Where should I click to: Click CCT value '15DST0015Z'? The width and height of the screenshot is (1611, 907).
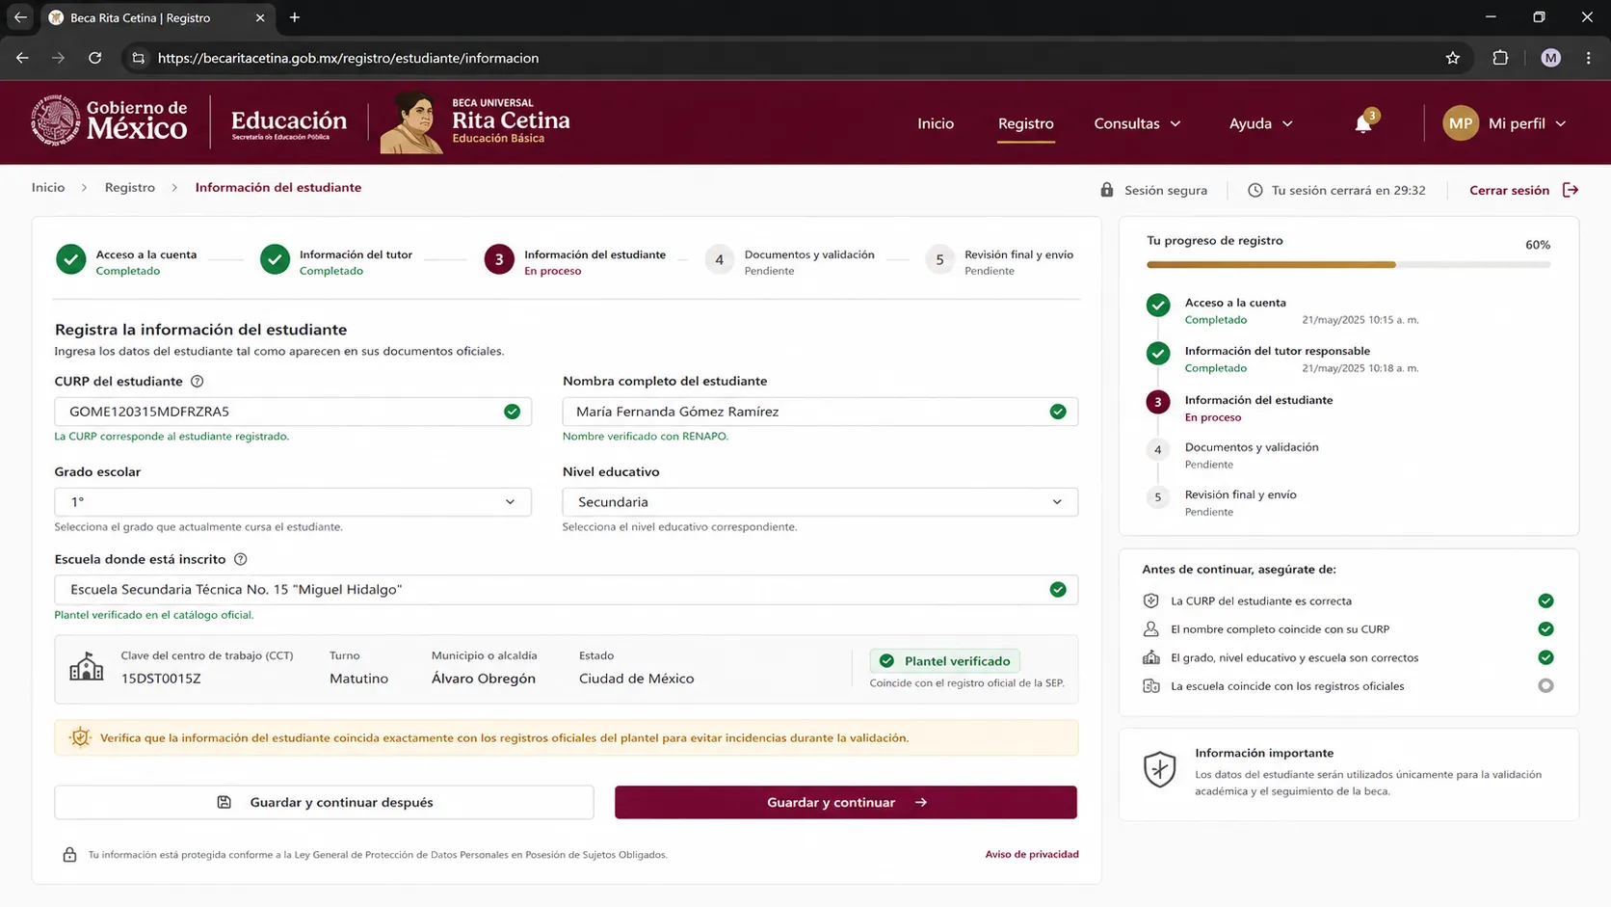coord(161,679)
